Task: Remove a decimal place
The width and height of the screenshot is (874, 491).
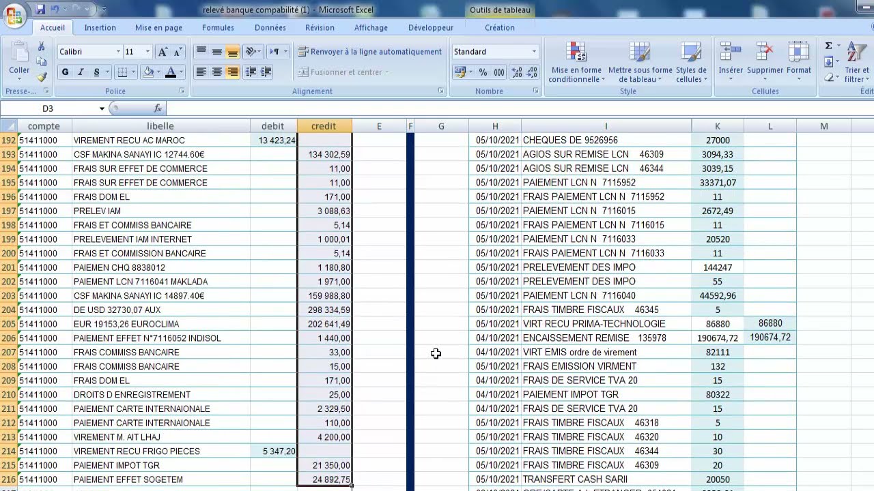Action: point(531,72)
